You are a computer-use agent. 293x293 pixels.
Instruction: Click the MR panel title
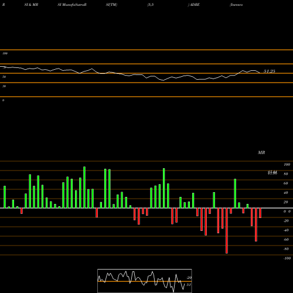(261, 152)
